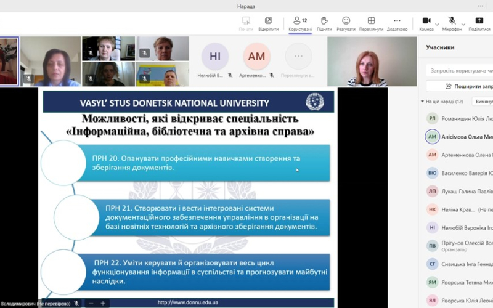Click the ЛП avatar in participant list
Image resolution: width=493 pixels, height=308 pixels.
coord(433,192)
